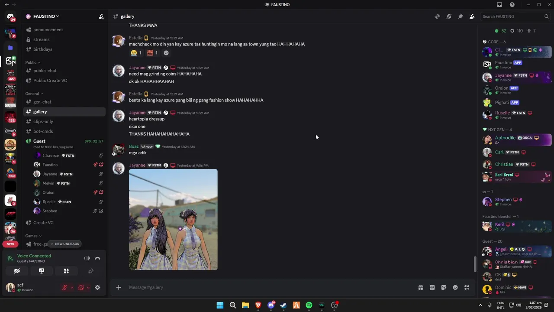This screenshot has width=554, height=312.
Task: Open the emoji picker
Action: pyautogui.click(x=455, y=287)
